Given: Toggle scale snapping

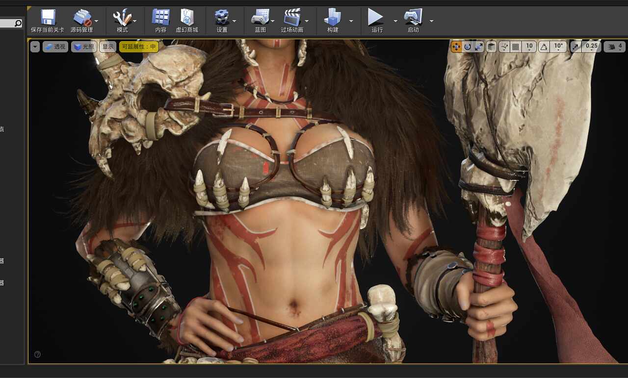Looking at the screenshot, I should point(576,47).
